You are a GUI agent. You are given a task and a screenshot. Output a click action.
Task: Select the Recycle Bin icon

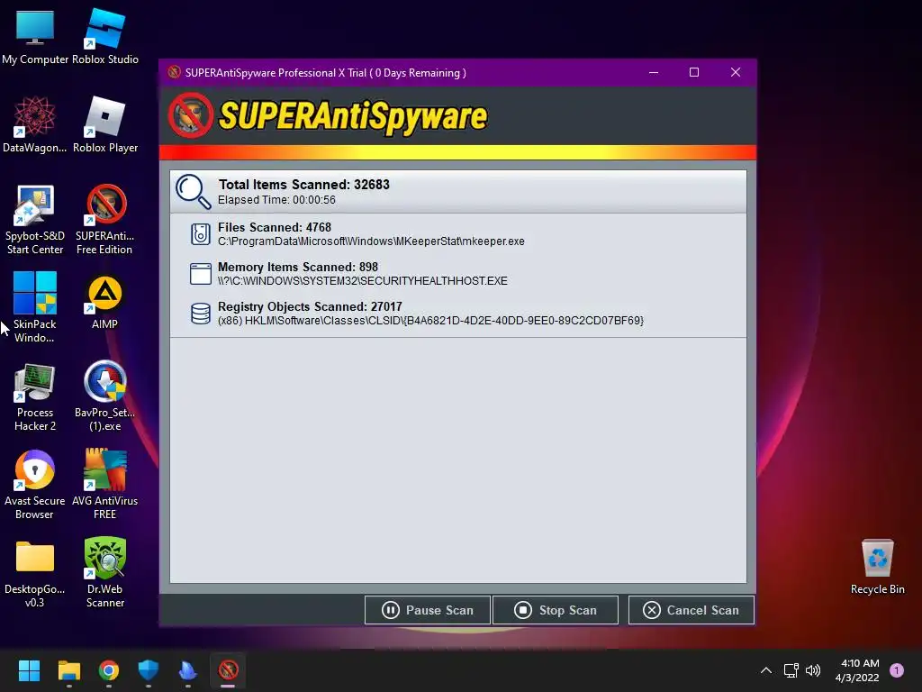[877, 566]
